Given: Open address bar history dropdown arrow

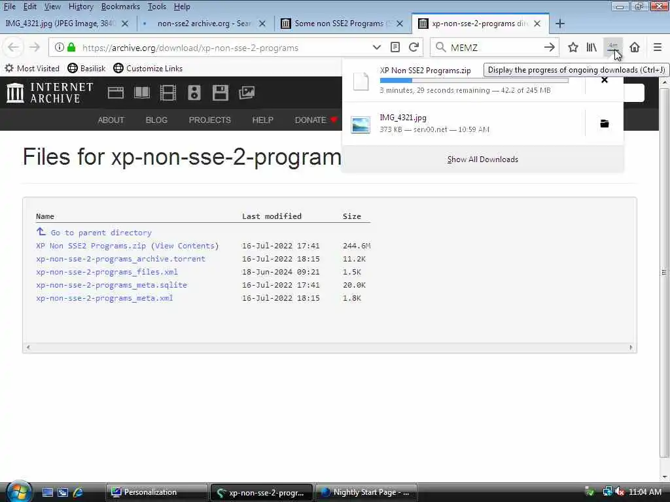Looking at the screenshot, I should (376, 47).
